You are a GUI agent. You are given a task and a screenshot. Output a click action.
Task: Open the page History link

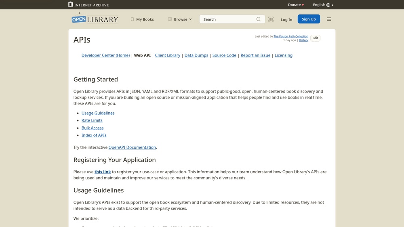tap(303, 40)
